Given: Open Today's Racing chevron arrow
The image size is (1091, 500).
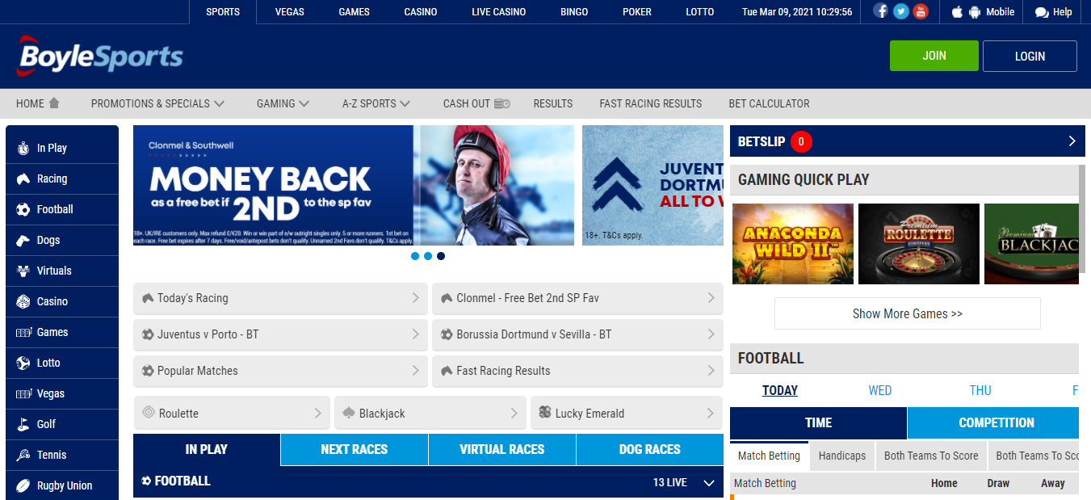Looking at the screenshot, I should [415, 298].
